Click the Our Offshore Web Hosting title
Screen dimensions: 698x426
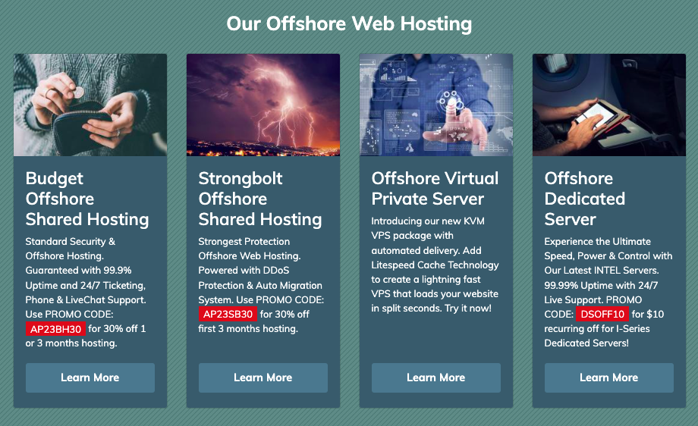(349, 23)
